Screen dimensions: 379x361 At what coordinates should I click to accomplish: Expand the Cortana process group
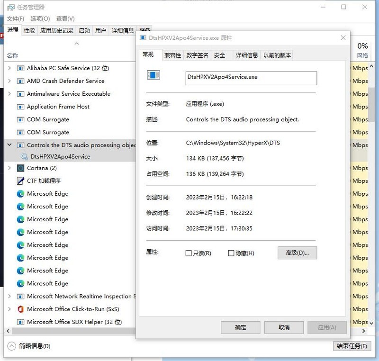(x=9, y=168)
